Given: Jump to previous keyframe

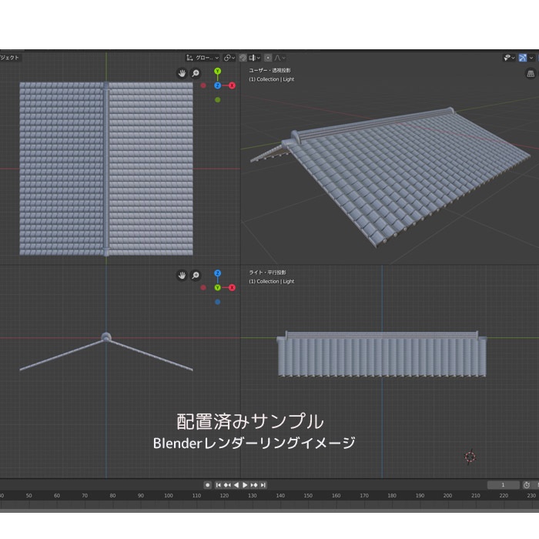Looking at the screenshot, I should 227,485.
